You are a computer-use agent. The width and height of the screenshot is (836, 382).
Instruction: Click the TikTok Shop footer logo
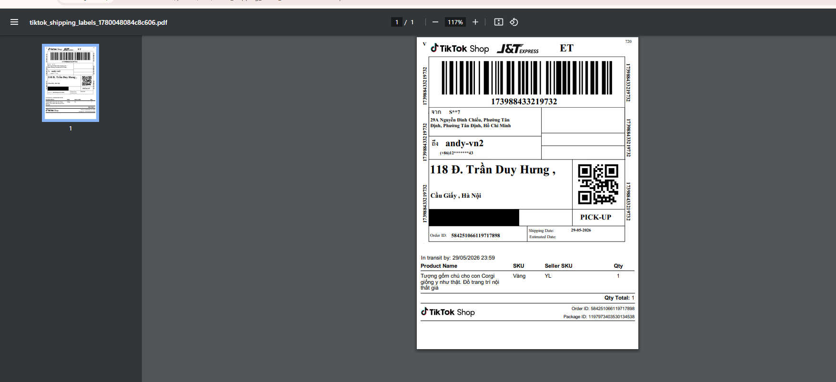[x=448, y=312]
